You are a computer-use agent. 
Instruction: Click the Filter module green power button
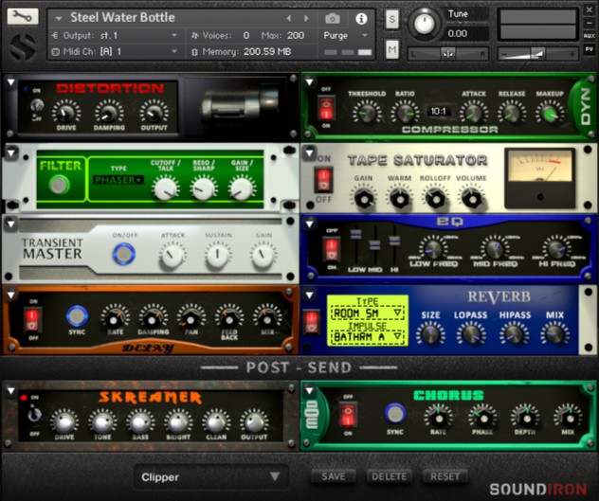[59, 185]
